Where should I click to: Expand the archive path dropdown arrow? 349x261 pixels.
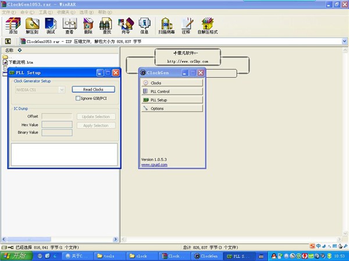click(x=344, y=41)
